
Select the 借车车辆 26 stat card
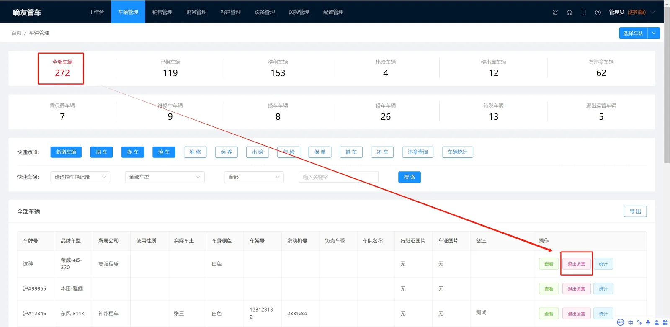coord(386,112)
